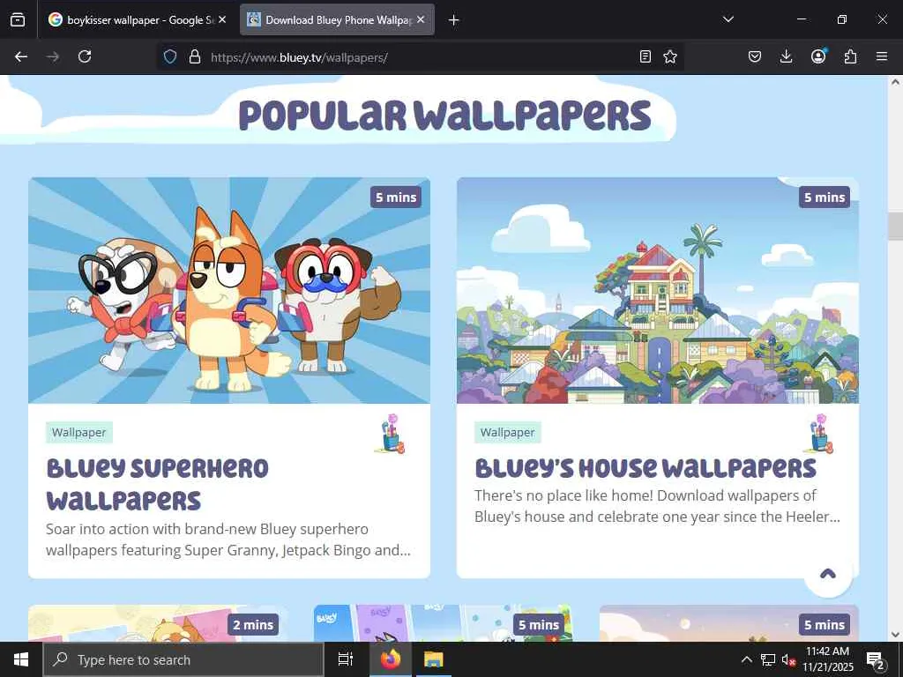Open a new tab with the plus button
Screen dimensions: 903x677
(x=454, y=20)
